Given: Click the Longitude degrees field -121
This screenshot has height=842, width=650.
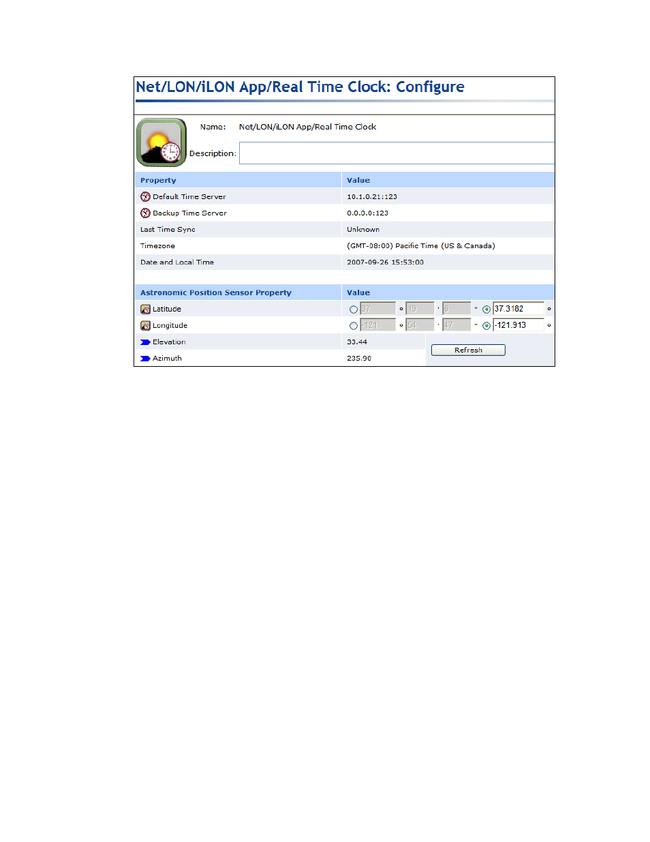Looking at the screenshot, I should coord(377,325).
